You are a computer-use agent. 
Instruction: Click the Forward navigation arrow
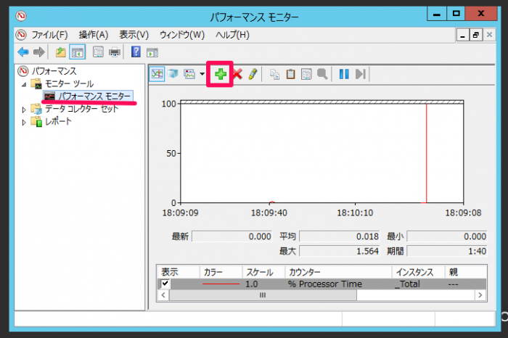39,51
